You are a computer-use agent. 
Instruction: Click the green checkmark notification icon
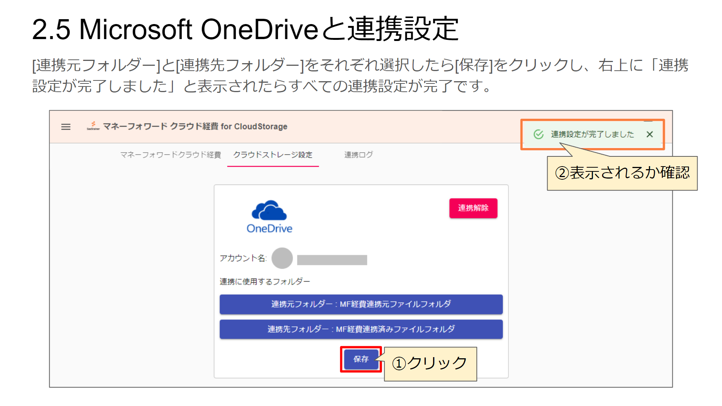click(538, 134)
